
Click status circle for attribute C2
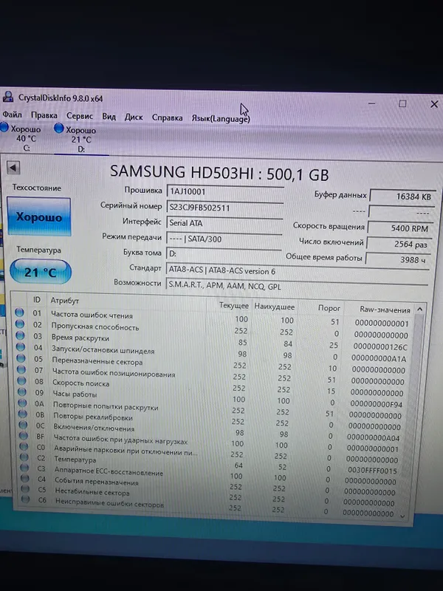24,457
